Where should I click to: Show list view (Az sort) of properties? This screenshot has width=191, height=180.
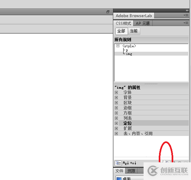(x=126, y=163)
